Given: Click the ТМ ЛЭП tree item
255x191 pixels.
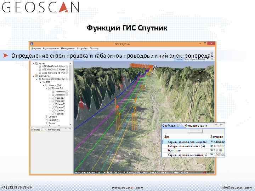Looking at the screenshot, I should click(x=46, y=82).
